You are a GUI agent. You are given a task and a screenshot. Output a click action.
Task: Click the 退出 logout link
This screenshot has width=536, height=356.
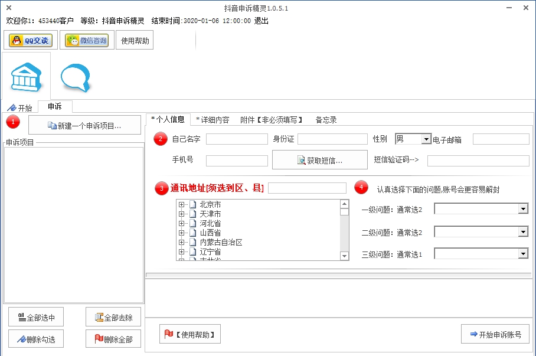point(261,21)
